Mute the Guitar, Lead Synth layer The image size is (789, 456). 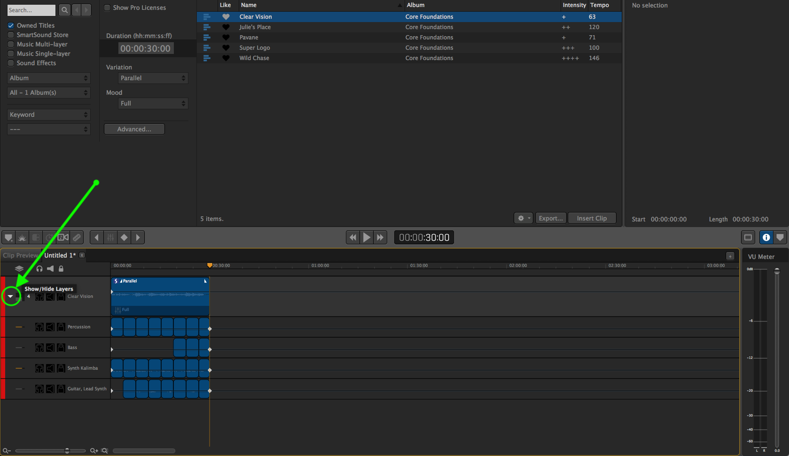click(x=50, y=389)
